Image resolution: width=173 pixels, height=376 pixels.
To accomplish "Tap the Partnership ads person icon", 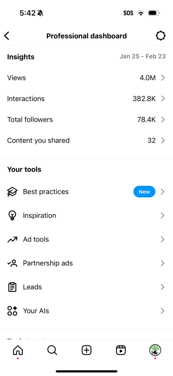I will click(x=12, y=263).
